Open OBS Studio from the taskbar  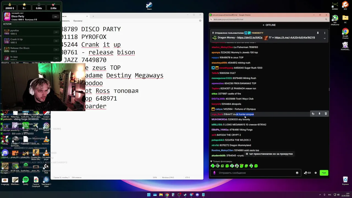coord(179,195)
